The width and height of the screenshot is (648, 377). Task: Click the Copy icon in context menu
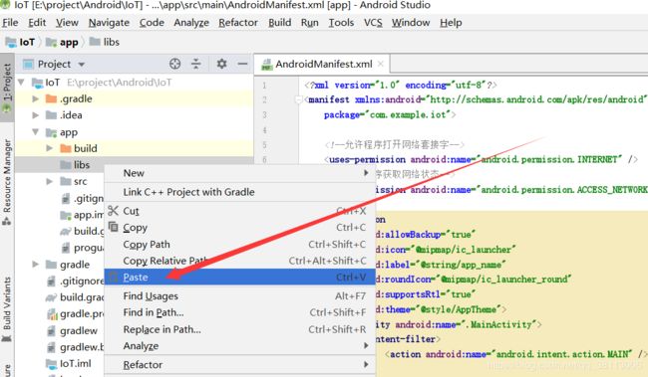pyautogui.click(x=113, y=227)
